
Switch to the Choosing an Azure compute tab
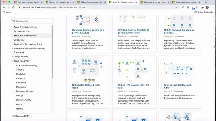coord(154,2)
